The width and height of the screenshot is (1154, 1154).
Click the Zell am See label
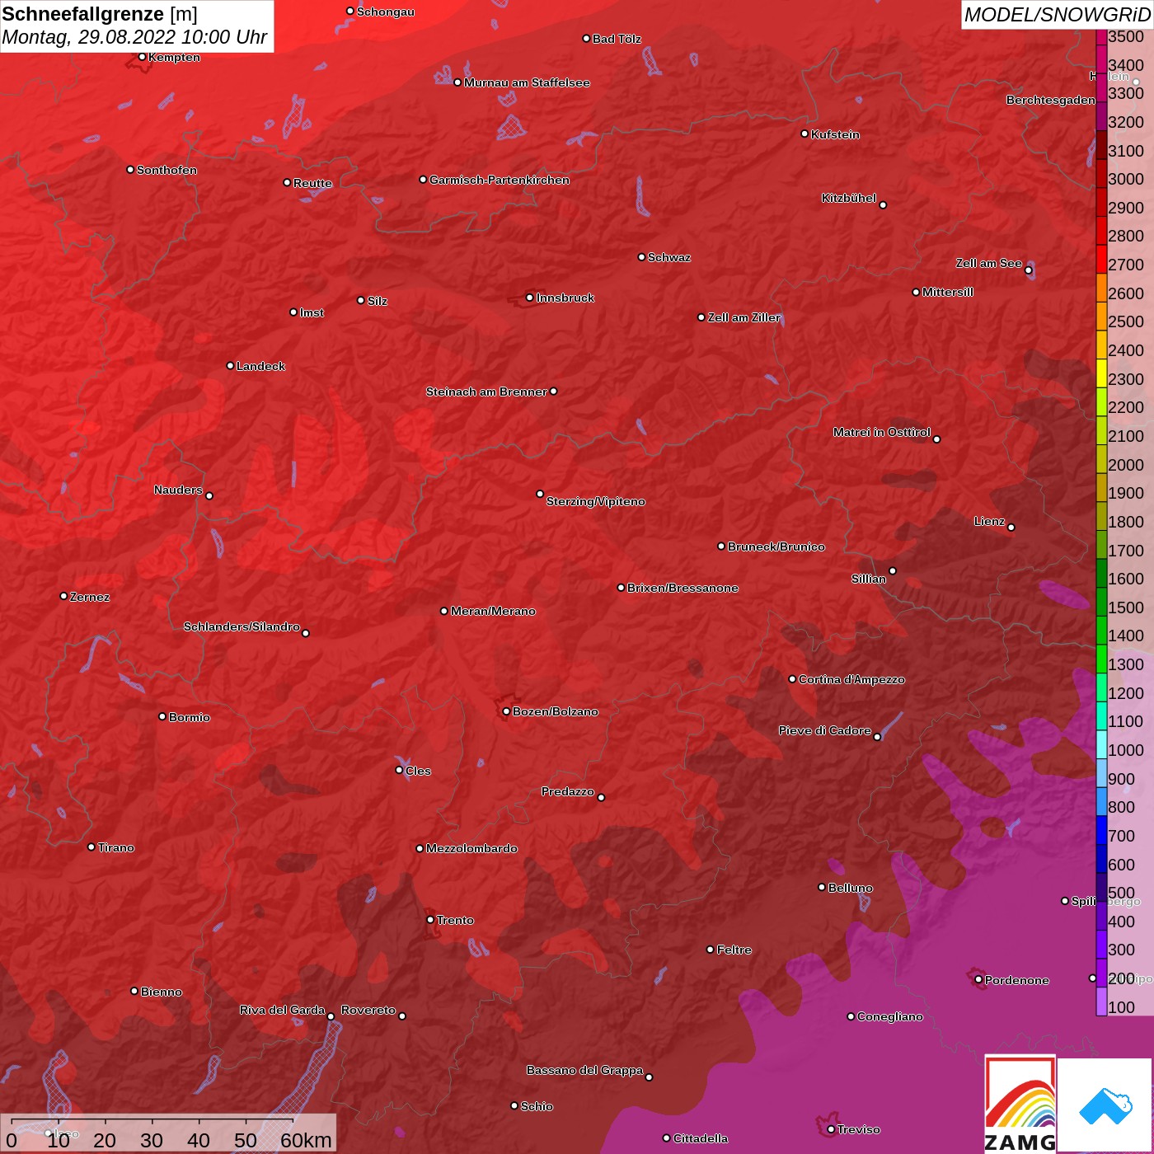989,263
